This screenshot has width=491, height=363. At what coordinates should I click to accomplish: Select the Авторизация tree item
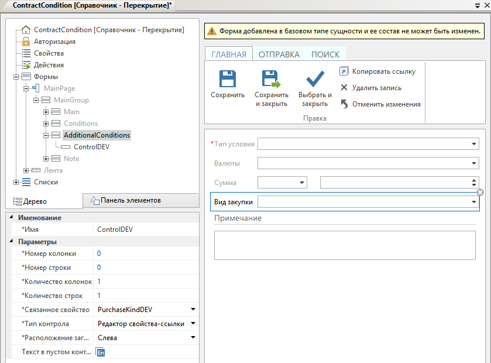pos(54,42)
